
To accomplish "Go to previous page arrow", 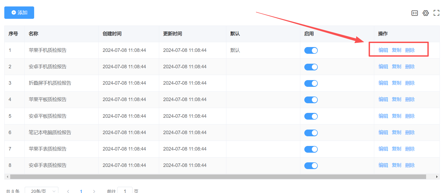I will tap(68, 191).
